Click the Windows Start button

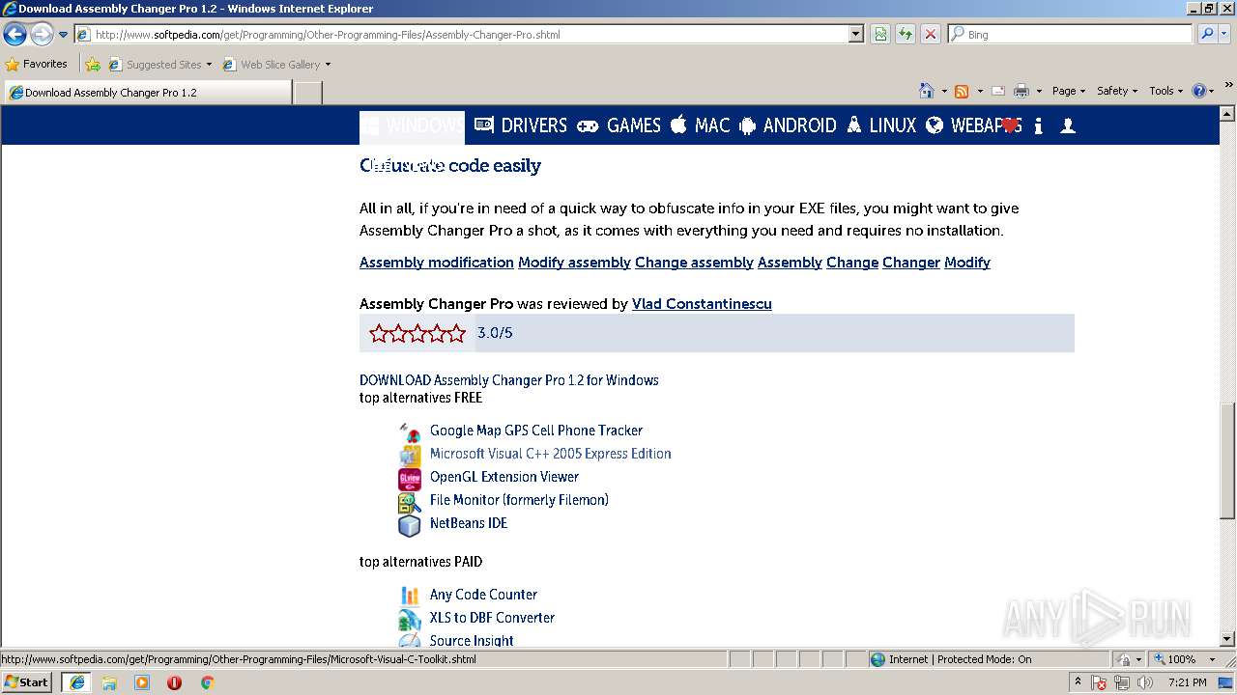27,681
